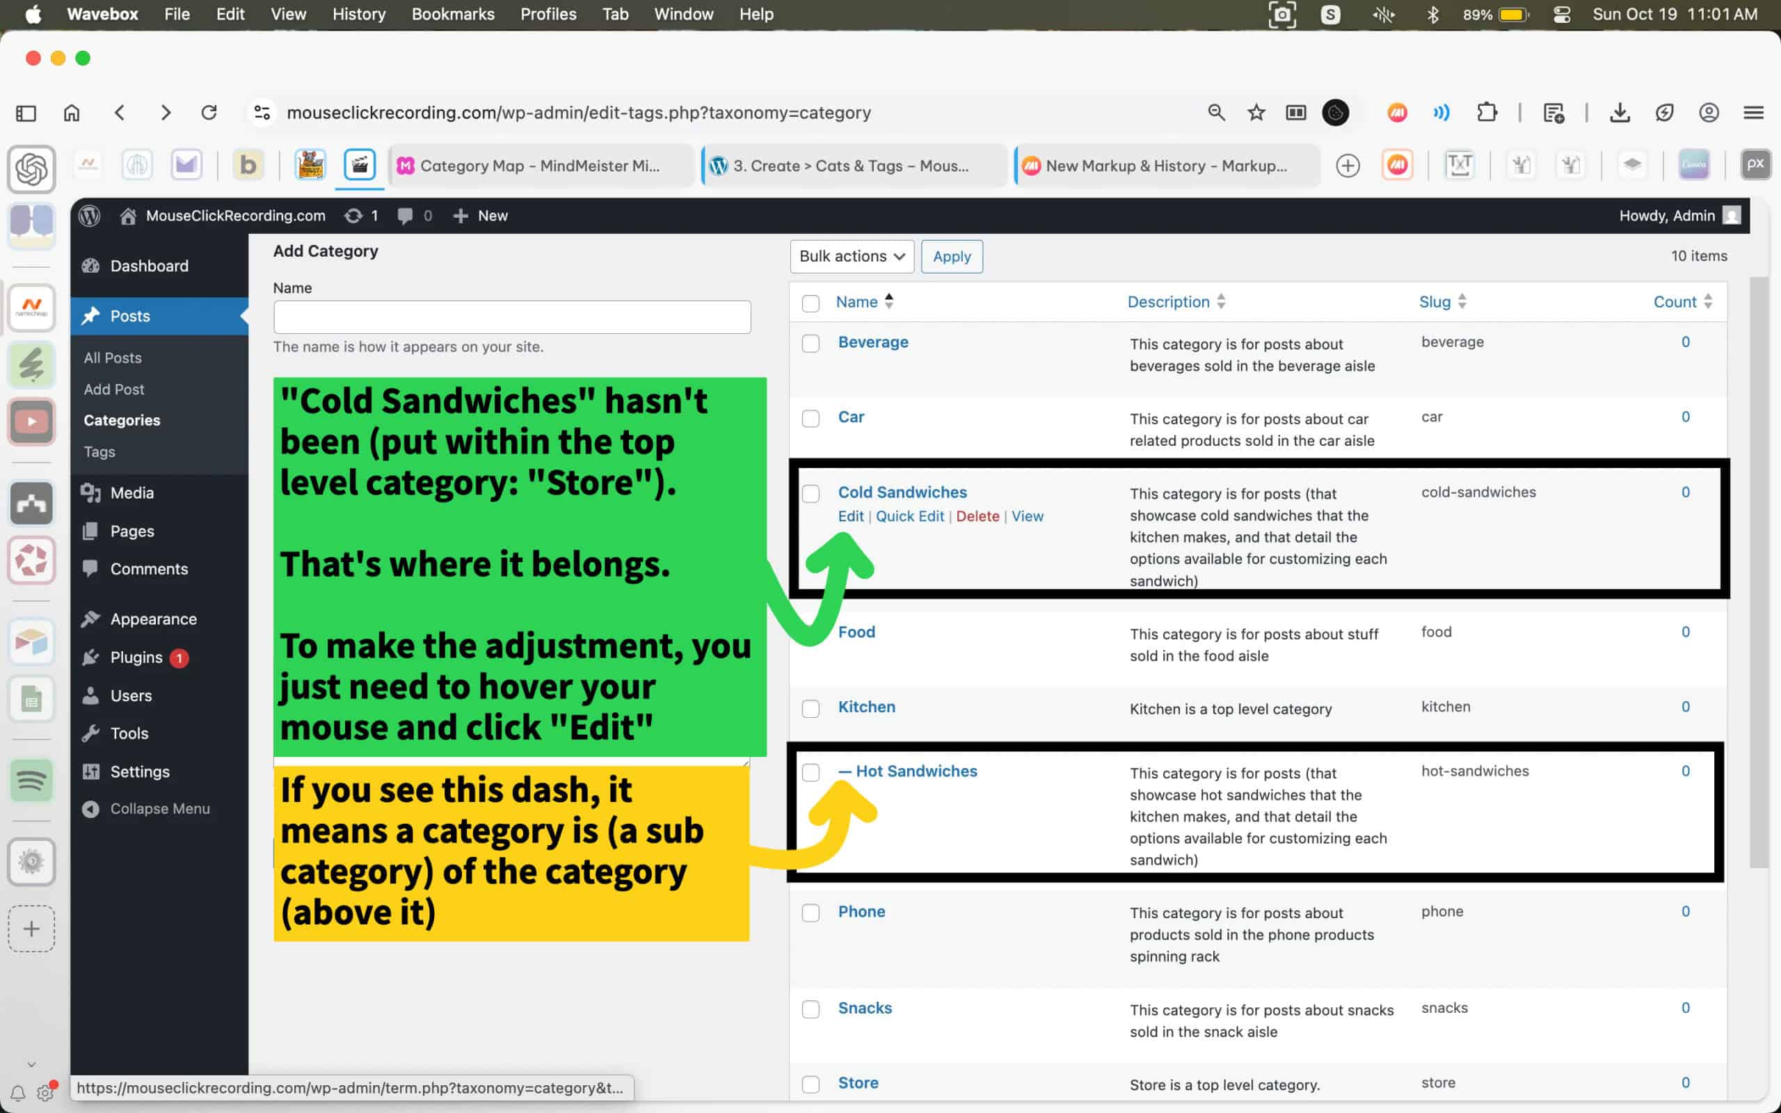Click the Apply button
1781x1113 pixels.
coord(952,256)
